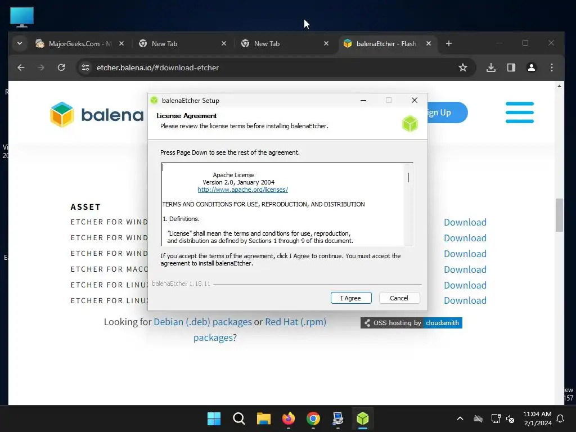Click the Sign Up button on webpage
Viewport: 576px width, 432px height.
447,112
